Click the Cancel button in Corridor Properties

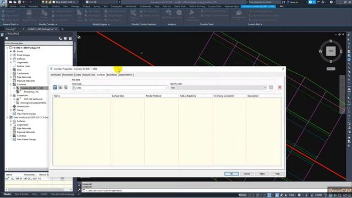(x=247, y=174)
